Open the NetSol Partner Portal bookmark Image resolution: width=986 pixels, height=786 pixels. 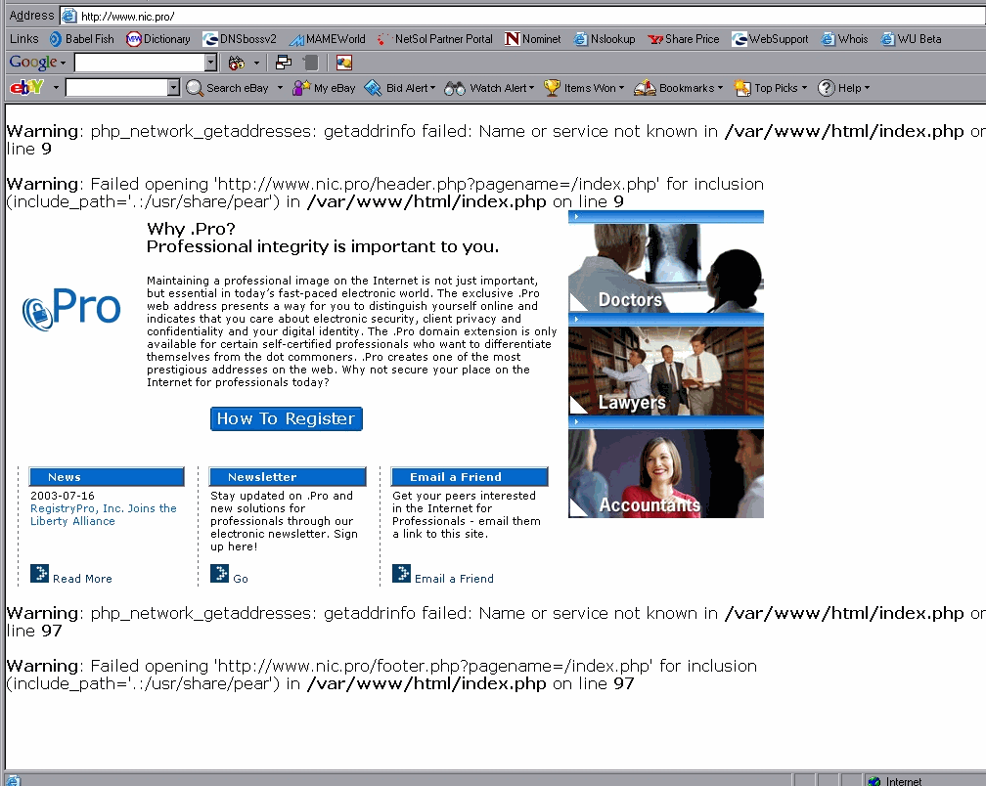[x=435, y=39]
